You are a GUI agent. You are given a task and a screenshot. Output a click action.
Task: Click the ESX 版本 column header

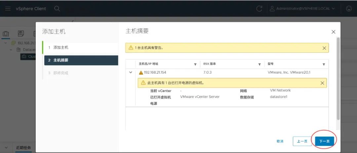pyautogui.click(x=210, y=64)
